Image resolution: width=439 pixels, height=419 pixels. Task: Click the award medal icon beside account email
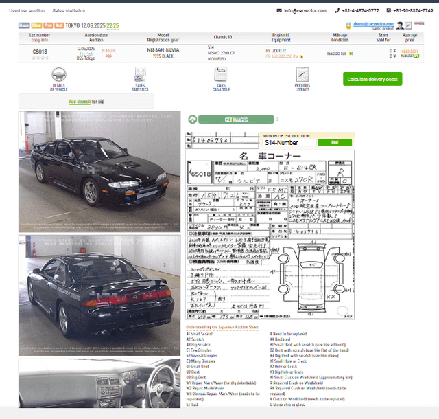click(348, 26)
